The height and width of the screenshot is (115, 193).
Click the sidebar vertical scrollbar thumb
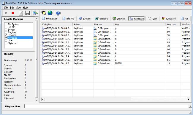coord(37,59)
